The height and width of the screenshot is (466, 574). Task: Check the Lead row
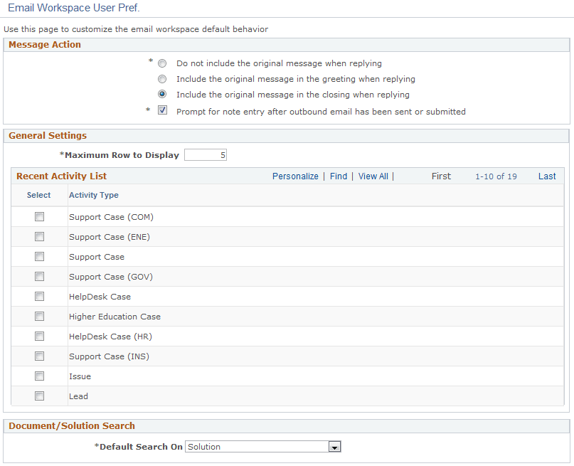coord(39,396)
